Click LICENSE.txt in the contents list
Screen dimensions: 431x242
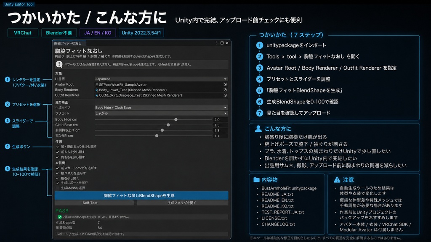[x=274, y=218]
